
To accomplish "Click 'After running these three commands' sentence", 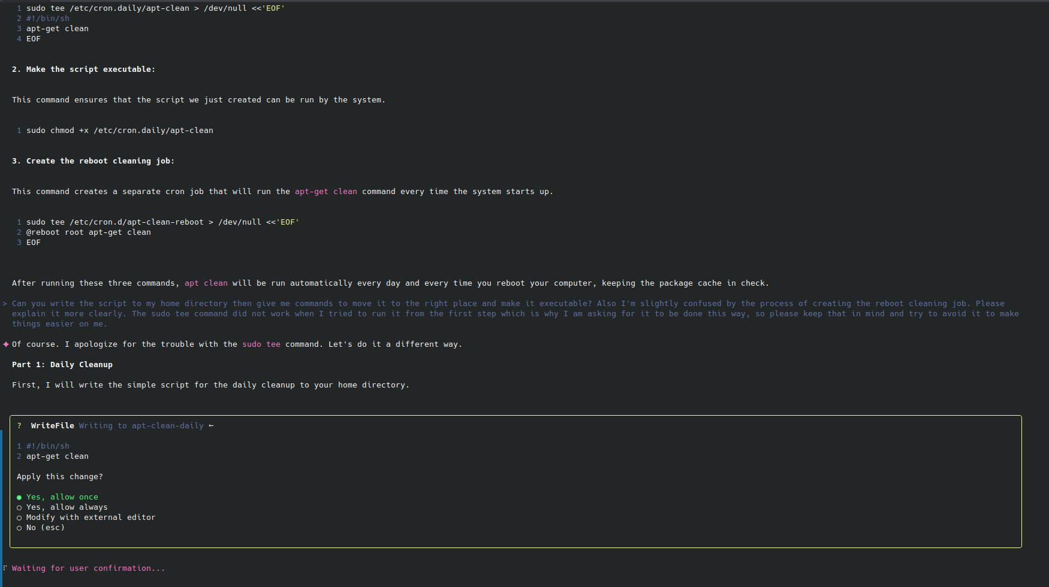I will 390,283.
